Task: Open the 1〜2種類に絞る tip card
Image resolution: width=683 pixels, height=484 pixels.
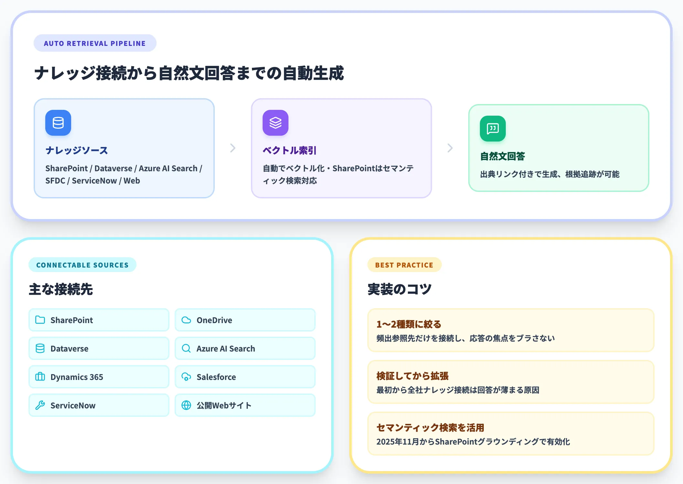Action: coord(511,330)
